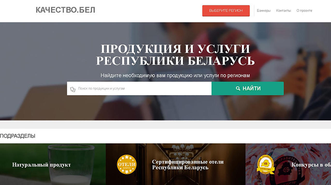Click the tag icon in search field
The width and height of the screenshot is (331, 185).
click(73, 89)
